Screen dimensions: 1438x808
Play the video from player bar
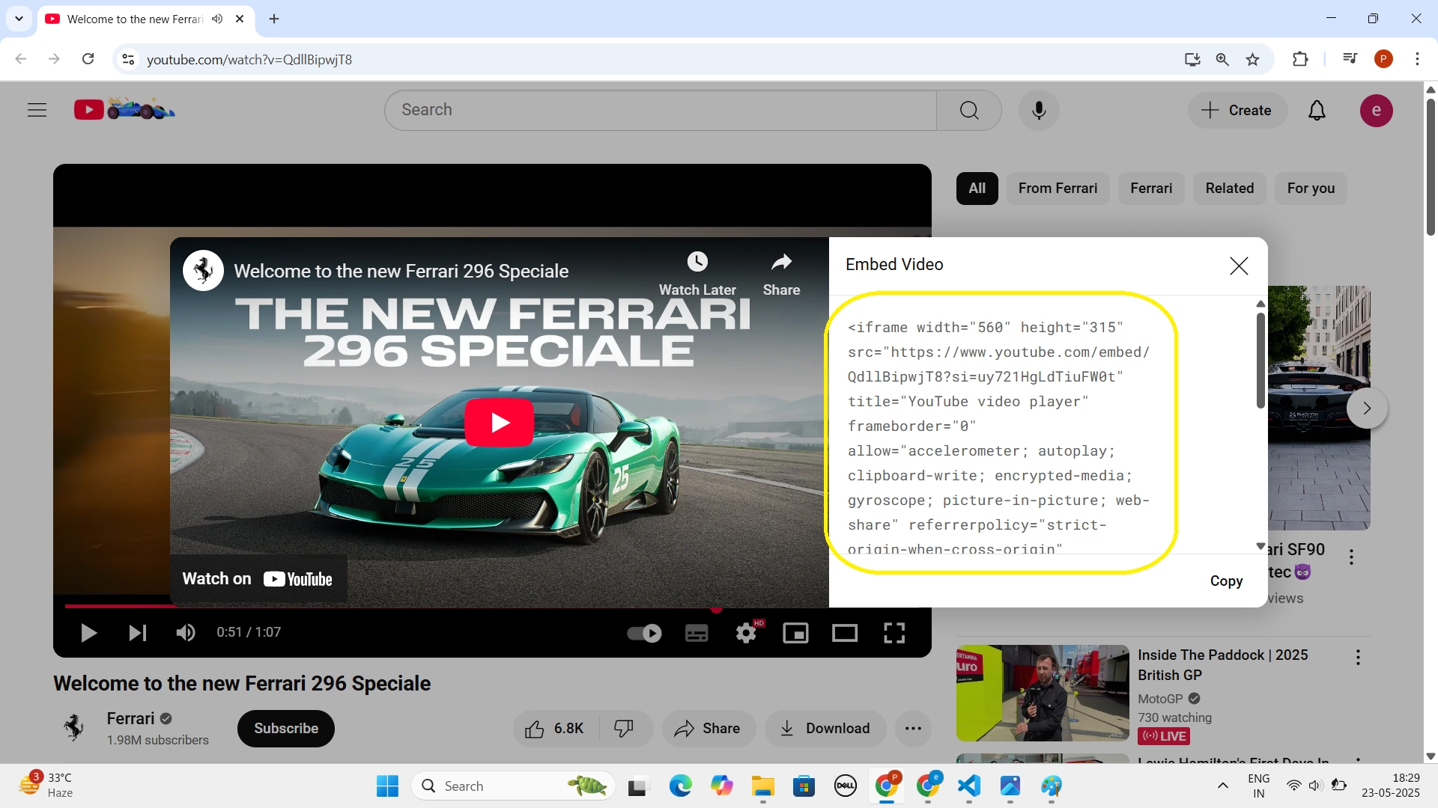point(88,633)
